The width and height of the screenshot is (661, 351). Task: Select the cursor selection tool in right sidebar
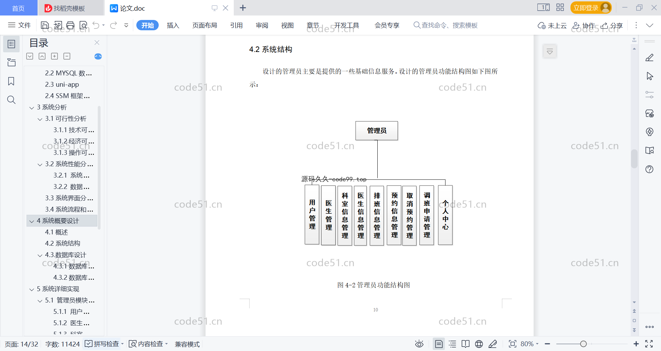(x=650, y=76)
